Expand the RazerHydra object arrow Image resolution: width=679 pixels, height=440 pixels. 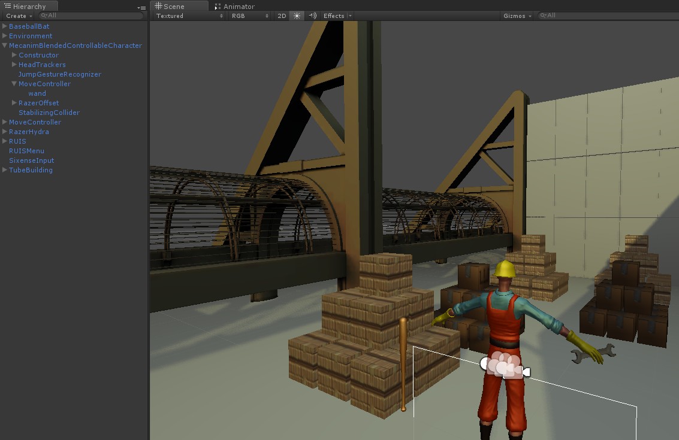(5, 131)
